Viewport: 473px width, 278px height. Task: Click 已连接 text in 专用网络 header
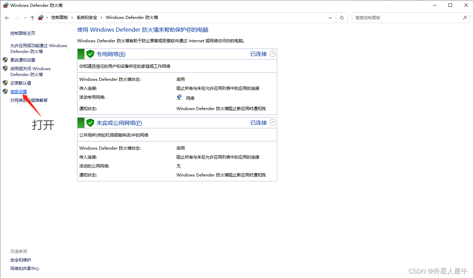[259, 54]
